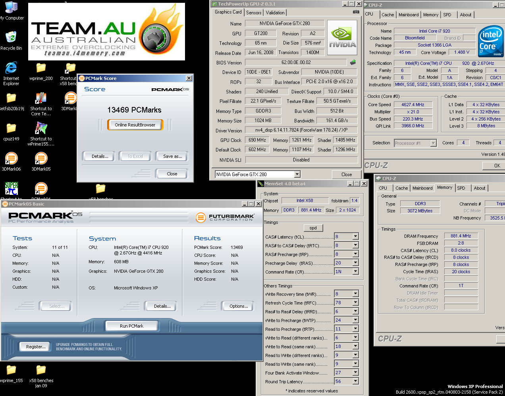Expand the Round Trip Latency dropdown
The image size is (505, 396).
point(355,381)
